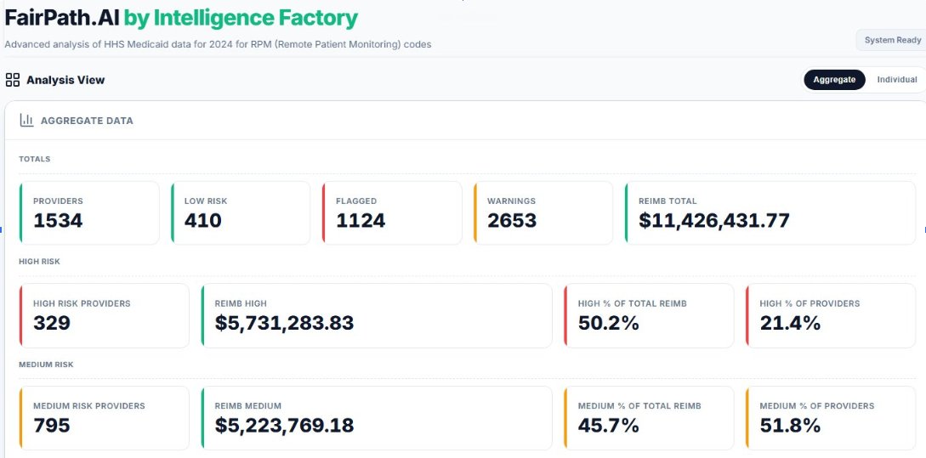Open the Providers 1534 card
The image size is (926, 458).
point(89,212)
